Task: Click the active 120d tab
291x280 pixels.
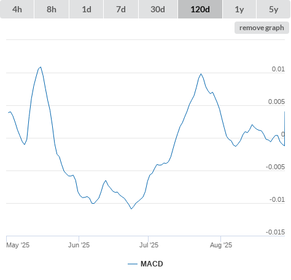Action: click(200, 9)
